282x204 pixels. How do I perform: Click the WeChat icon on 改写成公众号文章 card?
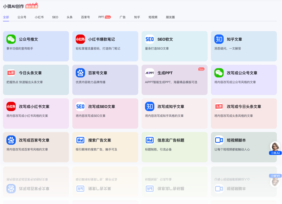(219, 73)
